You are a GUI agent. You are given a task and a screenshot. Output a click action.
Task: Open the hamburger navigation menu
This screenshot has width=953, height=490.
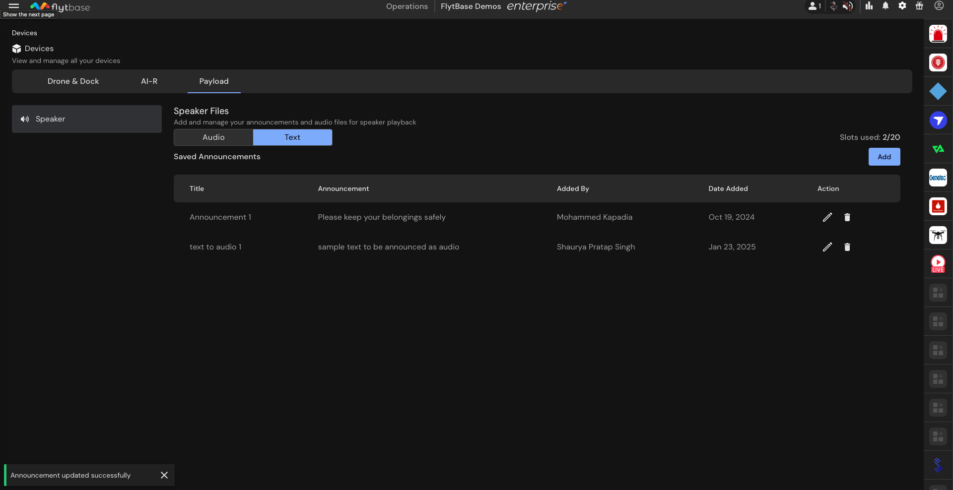tap(14, 6)
